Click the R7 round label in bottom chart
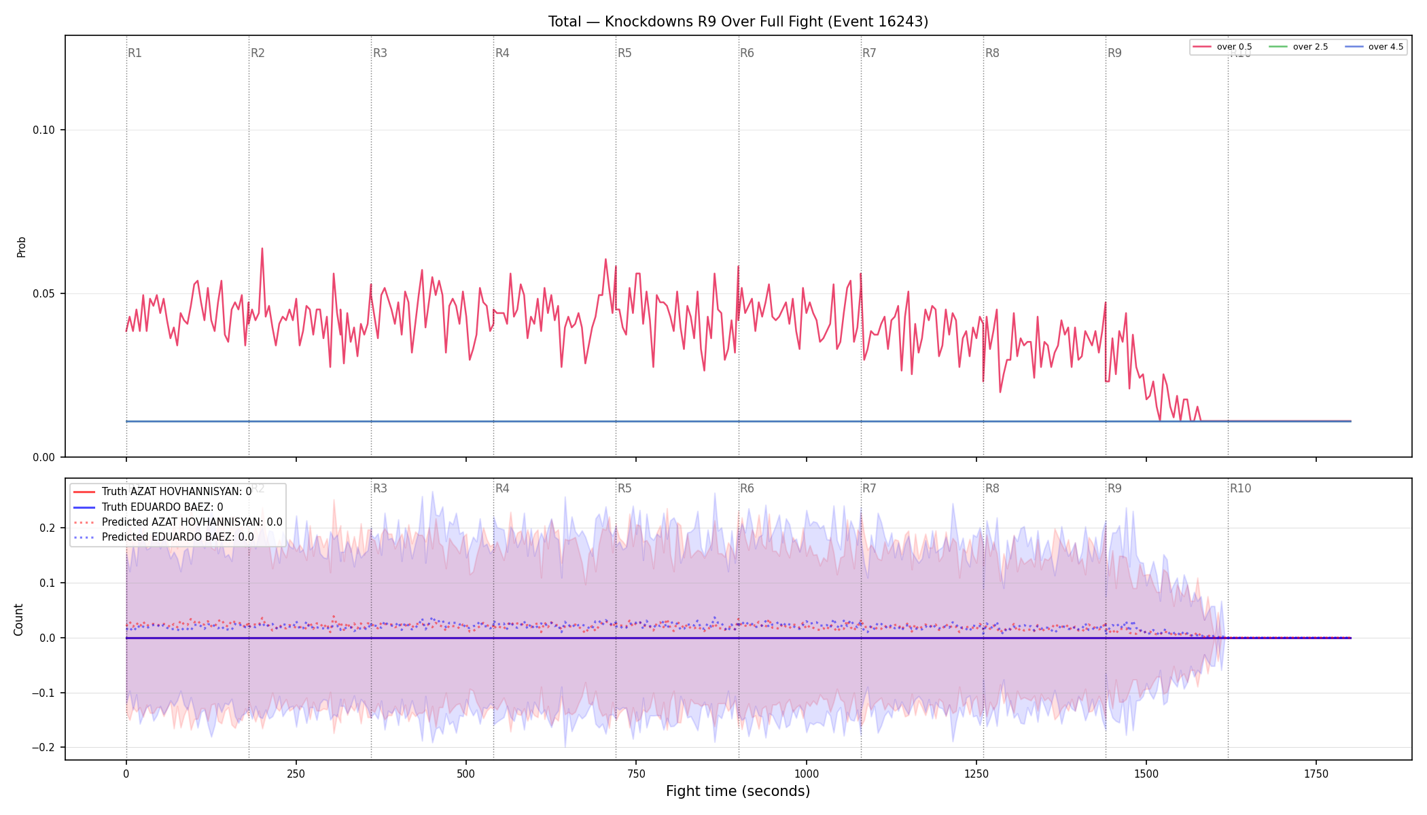The image size is (1427, 815). pyautogui.click(x=869, y=488)
